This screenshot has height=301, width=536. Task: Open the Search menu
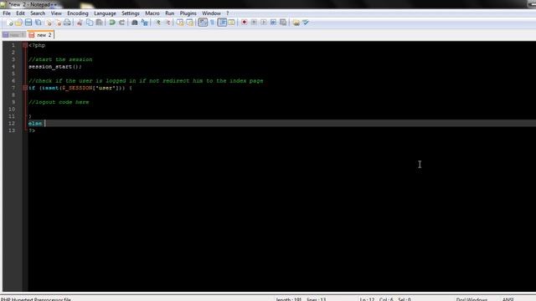38,13
